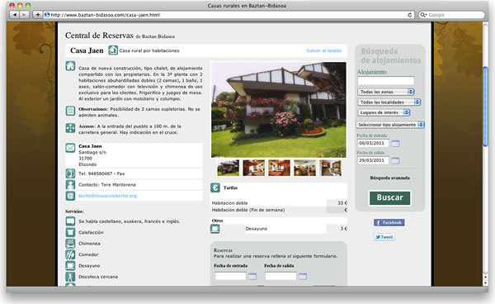495x304 pixels.
Task: Open the 'Todas las localidades' dropdown
Action: 389,102
